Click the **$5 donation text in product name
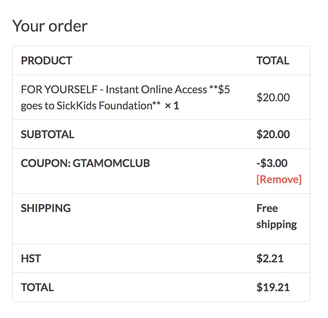The width and height of the screenshot is (328, 318). [220, 90]
